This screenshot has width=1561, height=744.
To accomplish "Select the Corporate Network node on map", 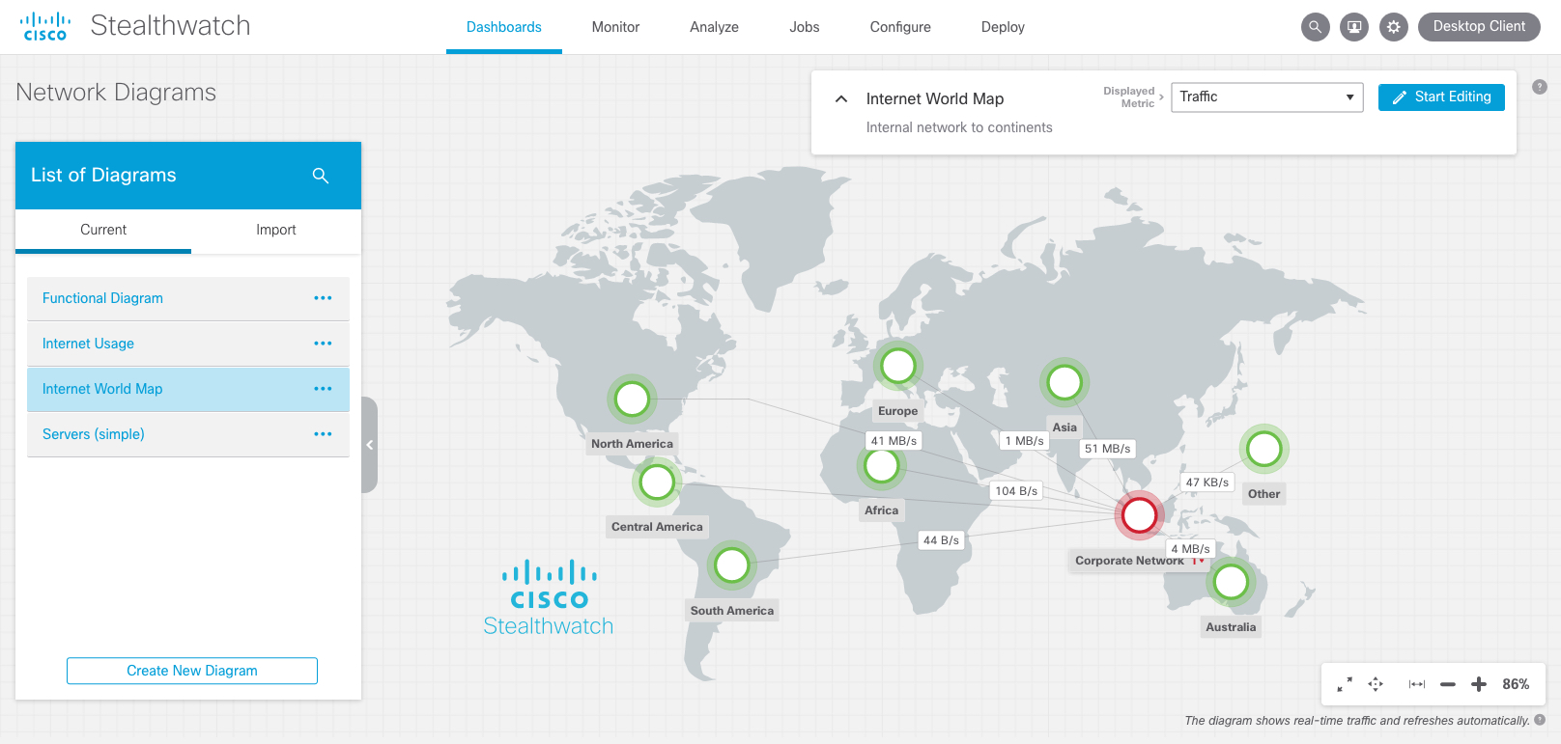I will 1139,514.
